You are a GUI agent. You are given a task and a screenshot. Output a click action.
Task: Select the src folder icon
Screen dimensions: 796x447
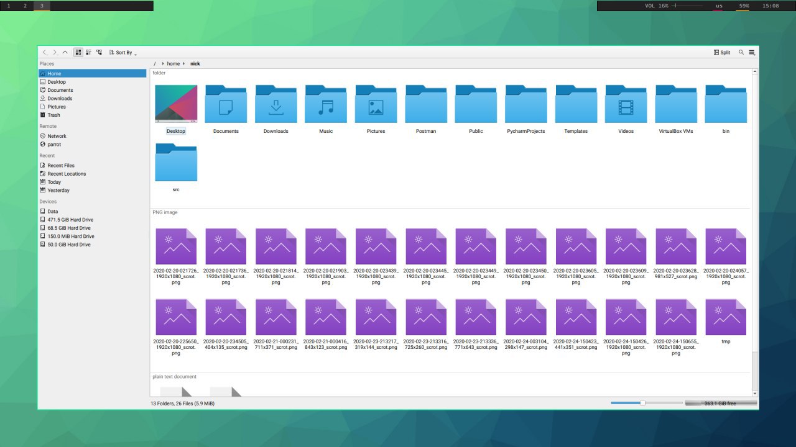click(176, 163)
